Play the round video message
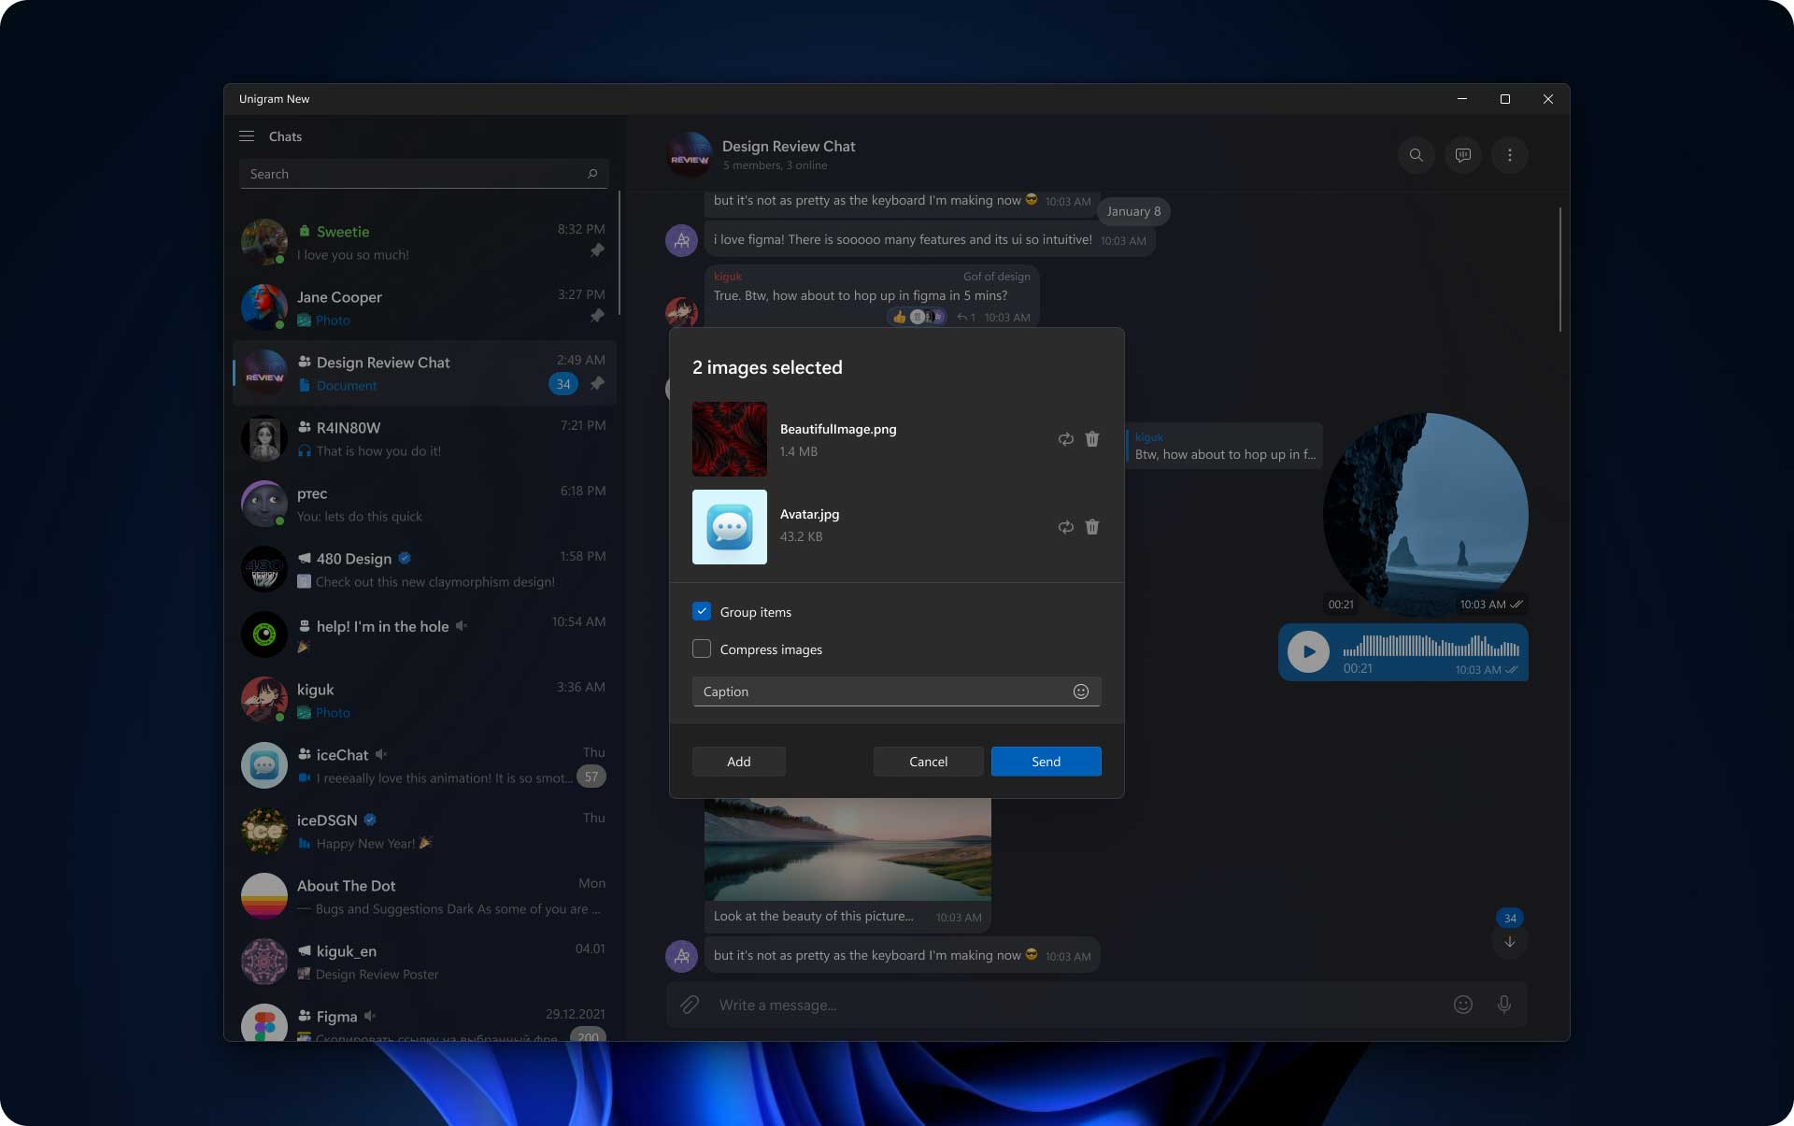 coord(1426,516)
